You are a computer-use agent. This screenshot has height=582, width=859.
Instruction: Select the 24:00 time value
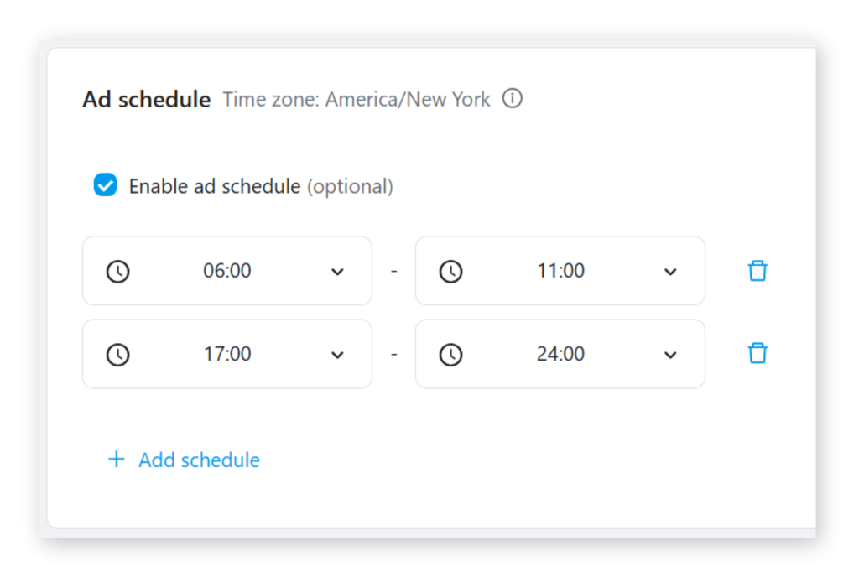(560, 354)
